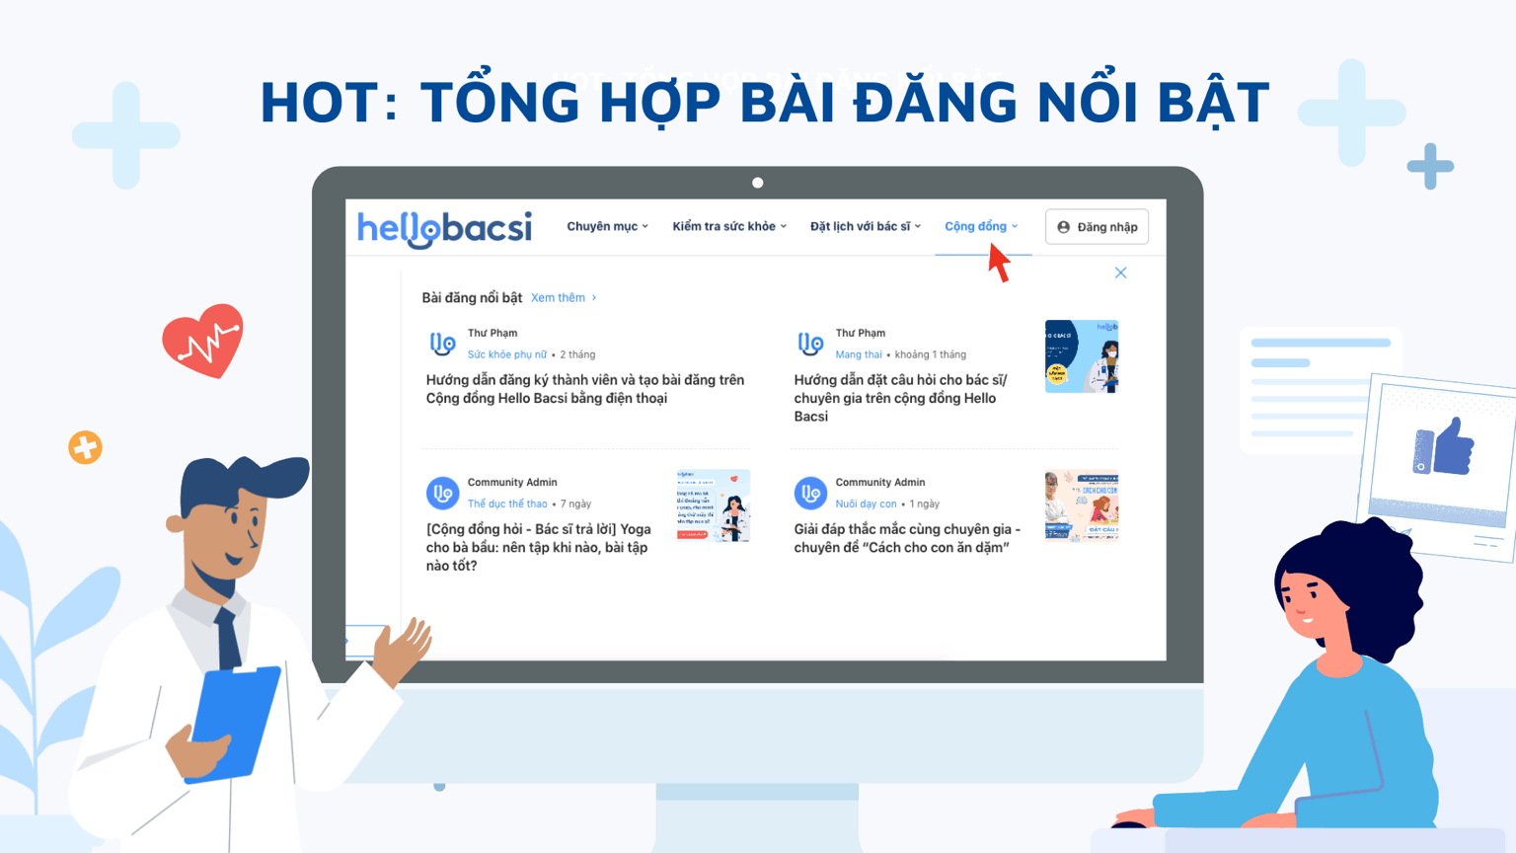
Task: Open the Yoga cho bà bầu post
Action: tap(539, 547)
